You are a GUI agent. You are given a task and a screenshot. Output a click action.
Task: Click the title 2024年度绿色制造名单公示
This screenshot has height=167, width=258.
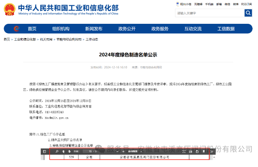tap(128, 55)
